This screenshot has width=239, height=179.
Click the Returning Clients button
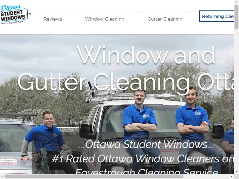pyautogui.click(x=217, y=16)
